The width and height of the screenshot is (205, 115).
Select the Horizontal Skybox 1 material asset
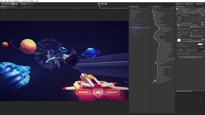(x=165, y=28)
